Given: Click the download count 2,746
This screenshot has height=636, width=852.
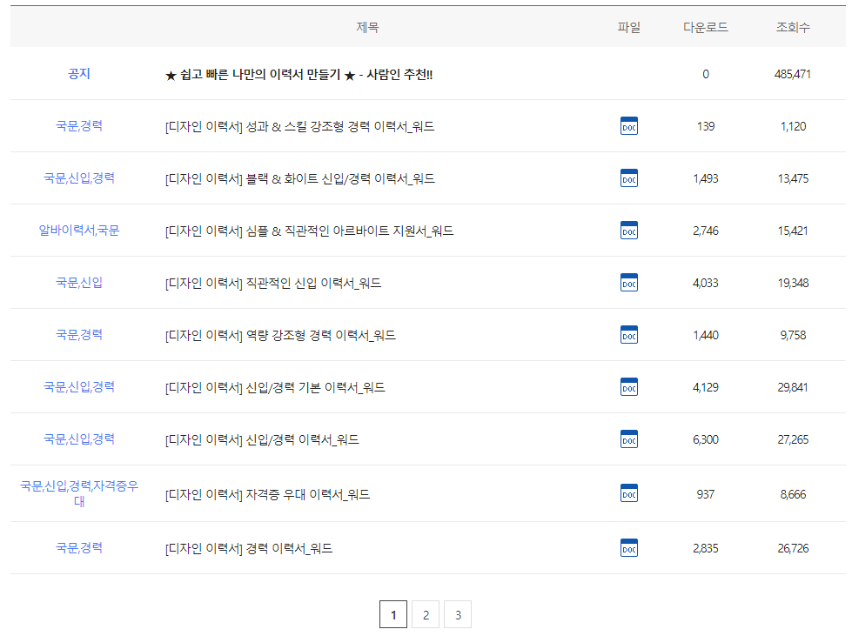Looking at the screenshot, I should 705,231.
